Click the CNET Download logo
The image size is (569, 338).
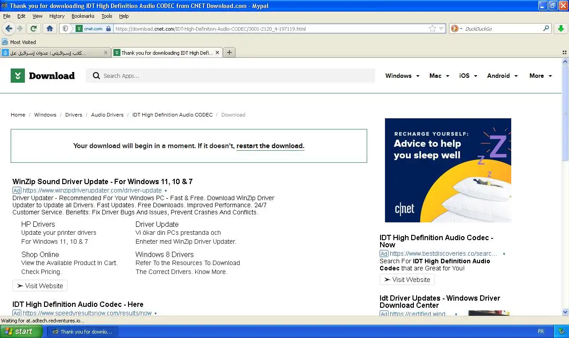(43, 76)
